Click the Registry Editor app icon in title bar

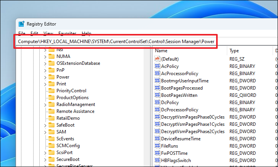(x=21, y=24)
